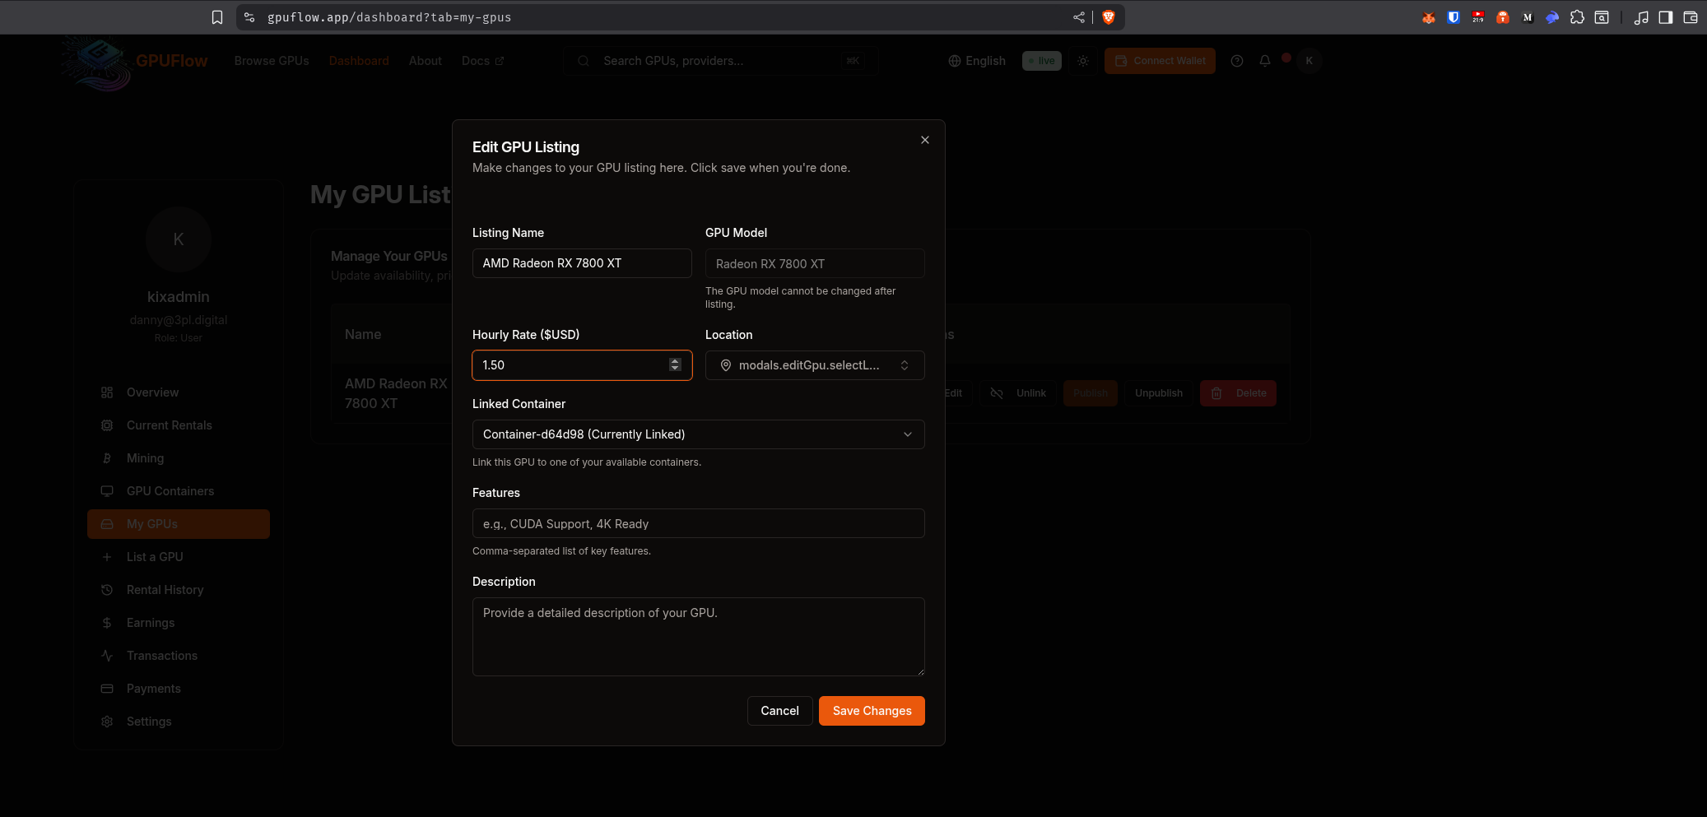Screen dimensions: 1707x817
Task: Select List a GPU in sidebar
Action: [179, 557]
